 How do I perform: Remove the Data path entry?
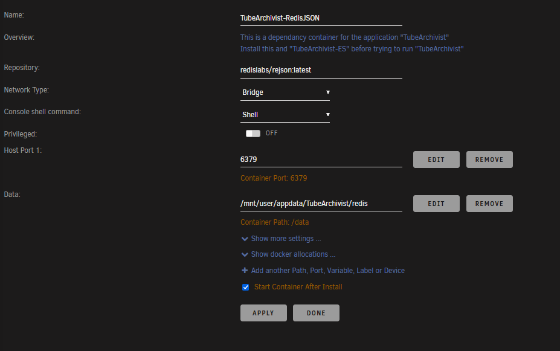pos(489,204)
